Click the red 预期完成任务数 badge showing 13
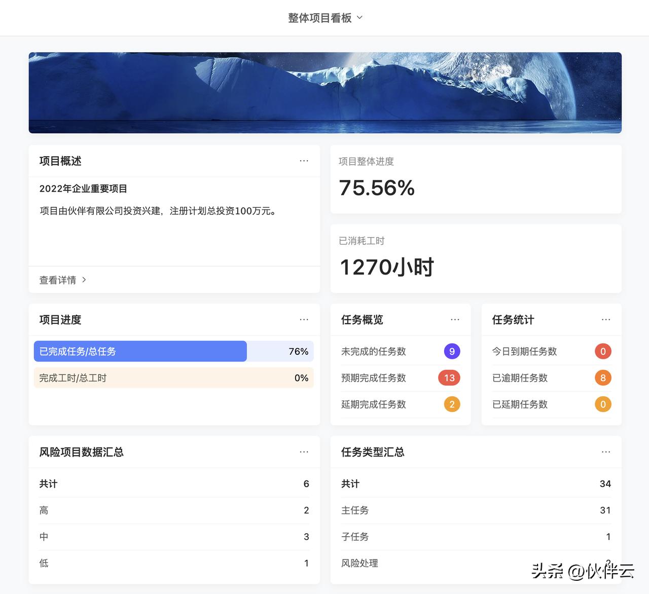Screen dimensions: 649x594 (449, 378)
